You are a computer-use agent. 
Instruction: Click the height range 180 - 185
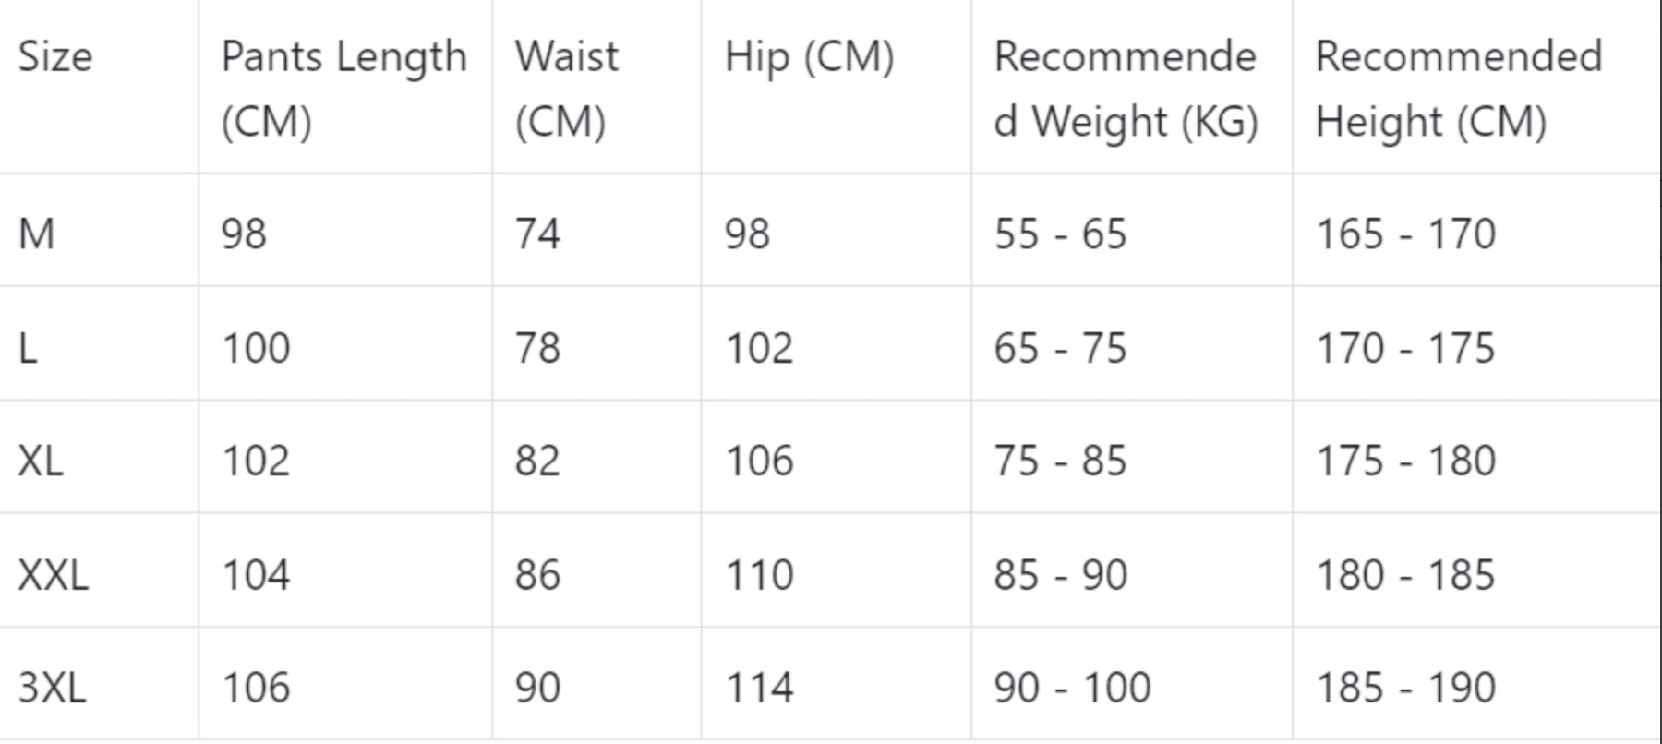(x=1405, y=575)
